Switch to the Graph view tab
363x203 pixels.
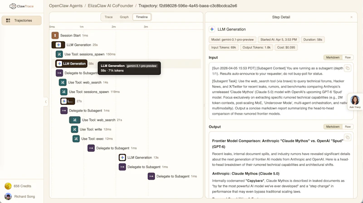[x=124, y=17]
